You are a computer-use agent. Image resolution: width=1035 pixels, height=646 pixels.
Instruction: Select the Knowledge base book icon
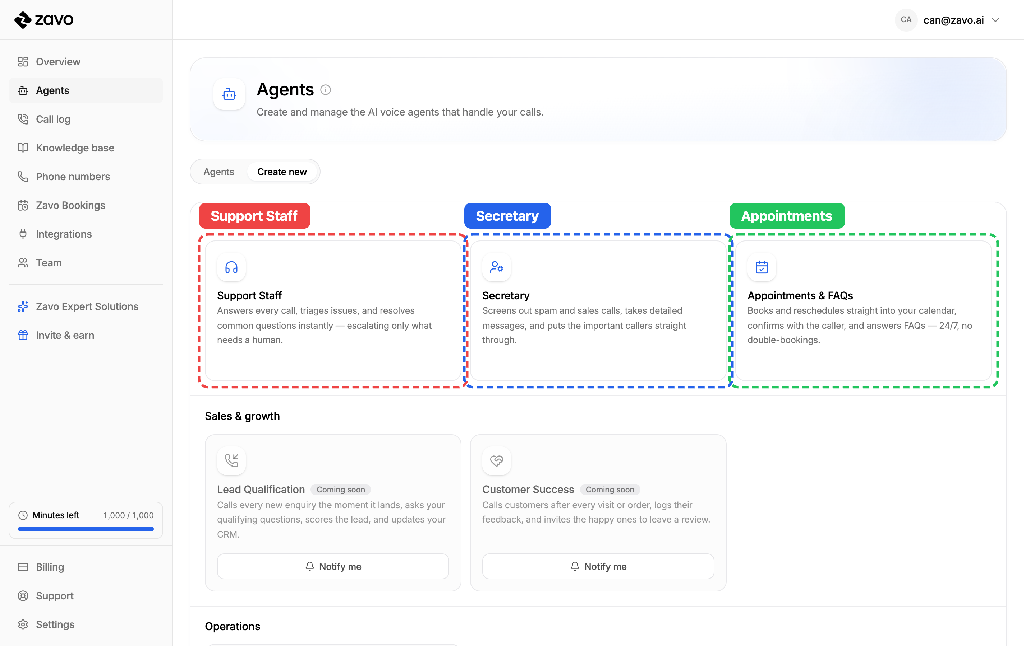point(23,148)
